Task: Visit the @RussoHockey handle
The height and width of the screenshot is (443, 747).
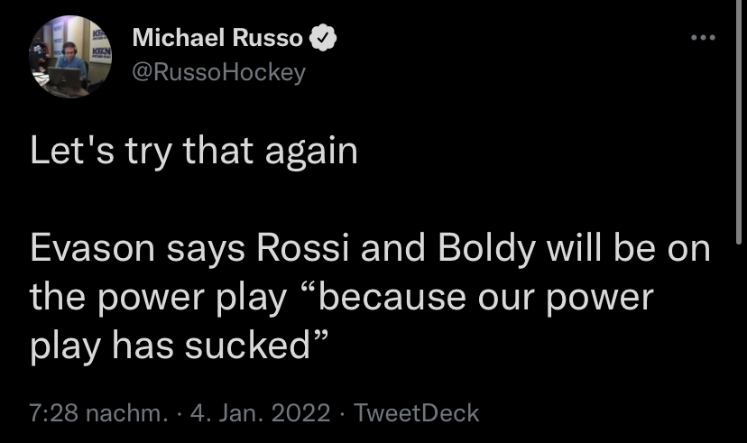Action: tap(218, 71)
